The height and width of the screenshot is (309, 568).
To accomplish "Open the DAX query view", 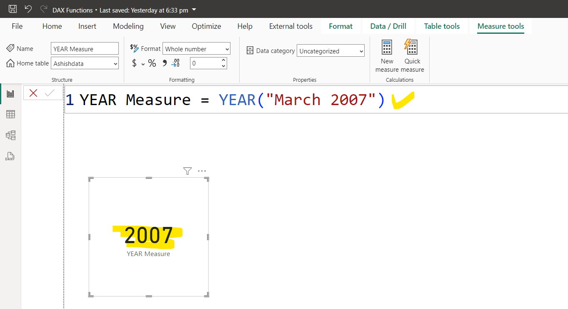I will tap(10, 156).
